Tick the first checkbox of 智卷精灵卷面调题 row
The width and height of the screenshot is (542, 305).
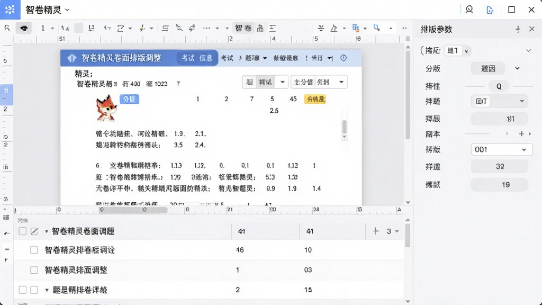22,231
